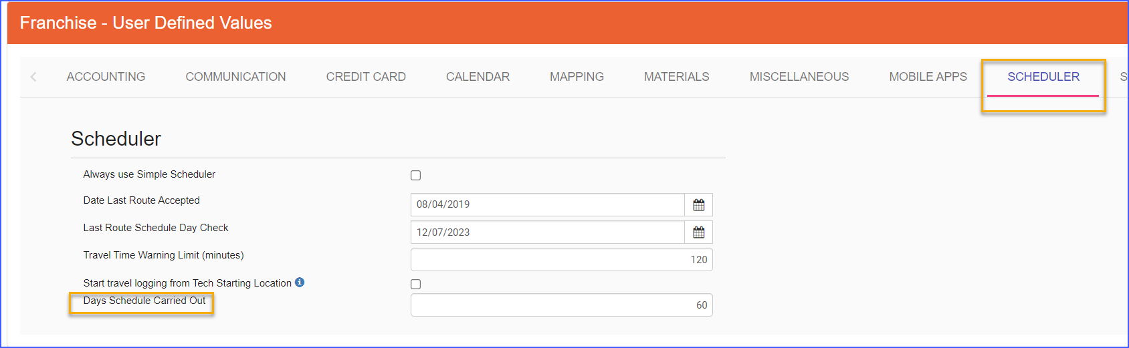Screen dimensions: 1129x348
Task: Click the info icon beside Start travel logging
Action: point(300,283)
